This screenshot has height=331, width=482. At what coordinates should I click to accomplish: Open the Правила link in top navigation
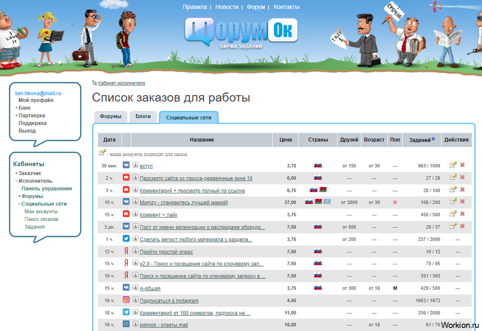[195, 7]
